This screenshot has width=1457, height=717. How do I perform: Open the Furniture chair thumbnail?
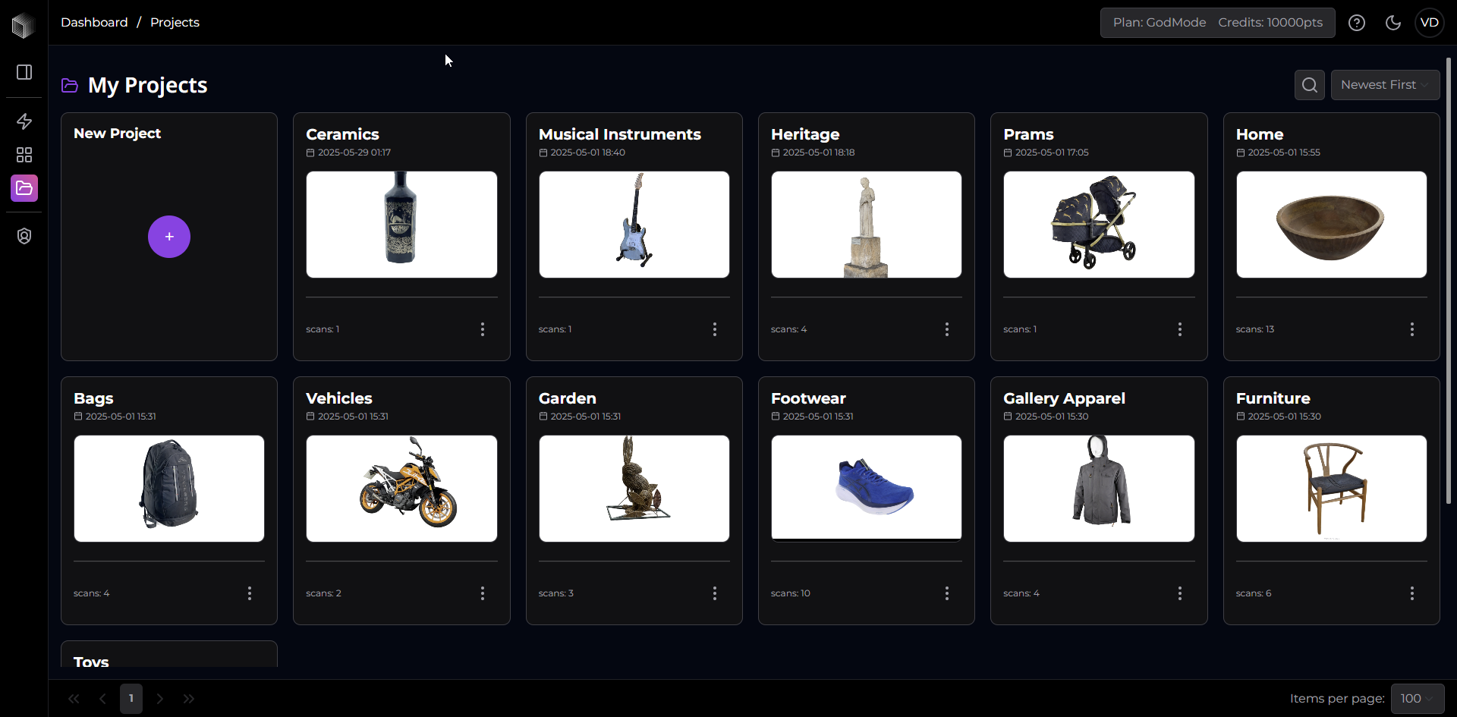(x=1332, y=489)
